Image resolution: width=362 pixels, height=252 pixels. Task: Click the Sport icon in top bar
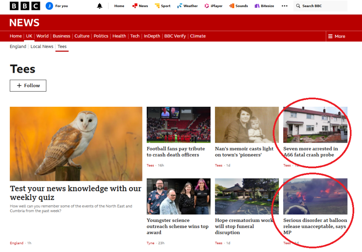click(x=157, y=6)
